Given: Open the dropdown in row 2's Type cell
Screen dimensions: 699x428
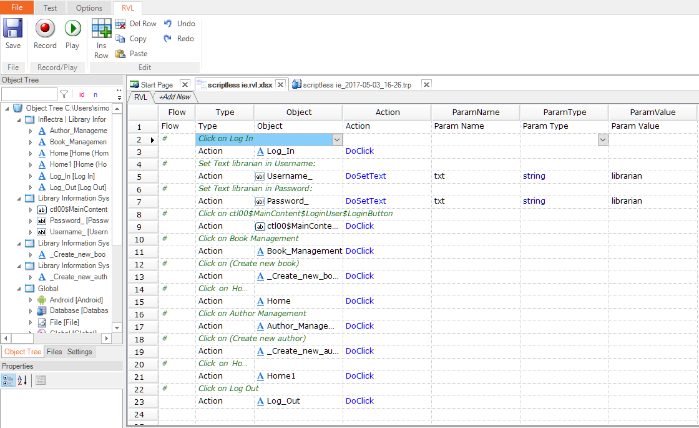Looking at the screenshot, I should [337, 139].
